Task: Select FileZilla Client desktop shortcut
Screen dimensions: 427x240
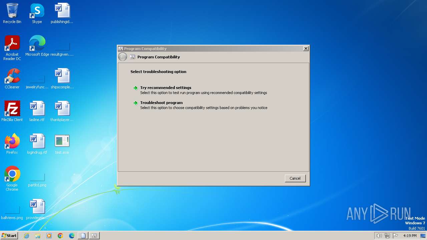Action: [x=12, y=112]
